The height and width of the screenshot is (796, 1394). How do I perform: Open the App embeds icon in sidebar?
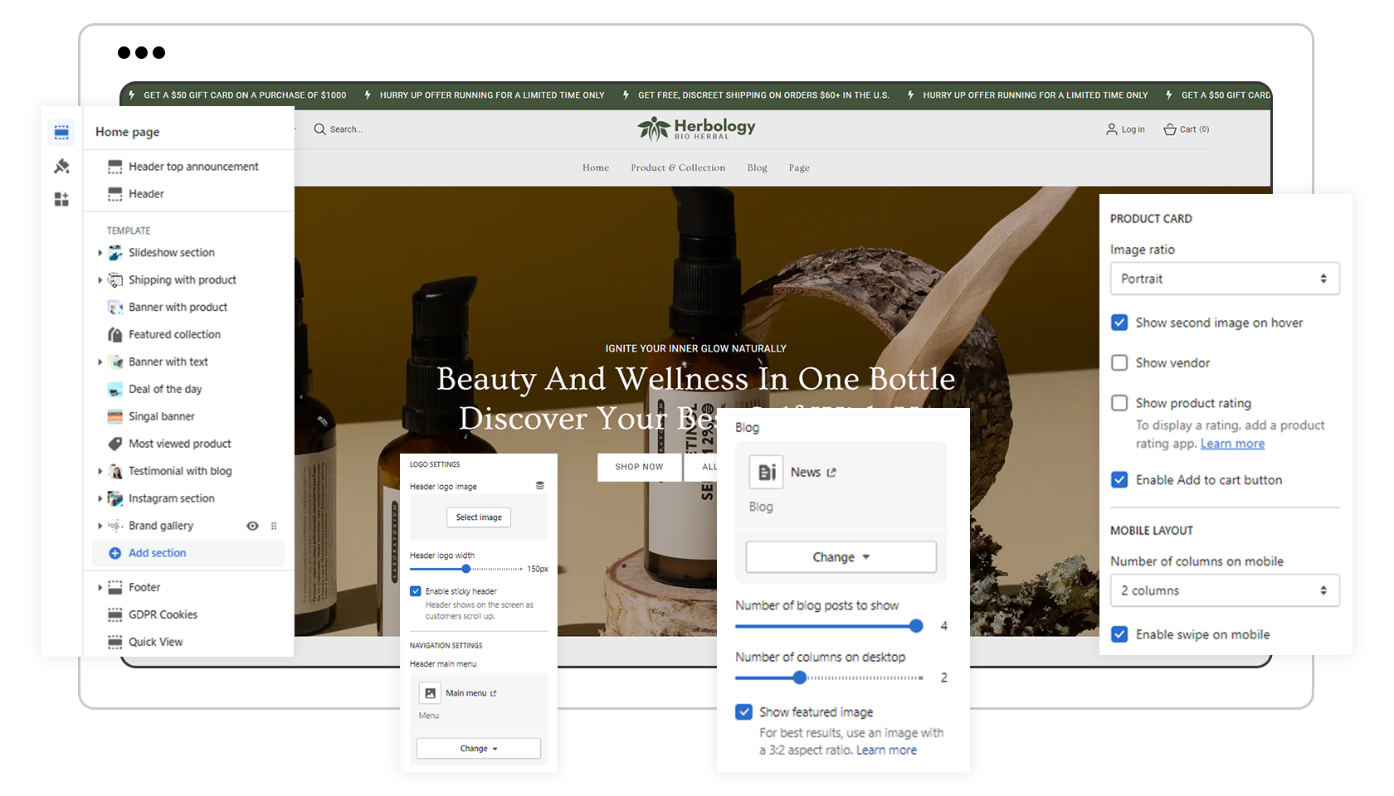coord(61,199)
